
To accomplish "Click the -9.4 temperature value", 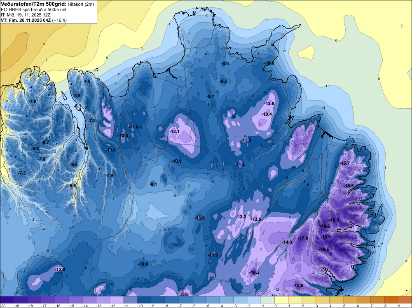I will tap(74, 164).
